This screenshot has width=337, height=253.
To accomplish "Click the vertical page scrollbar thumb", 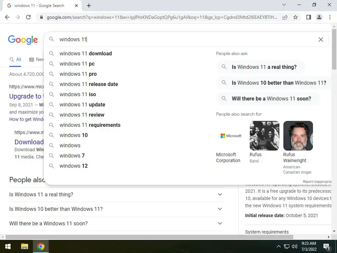I will [334, 49].
